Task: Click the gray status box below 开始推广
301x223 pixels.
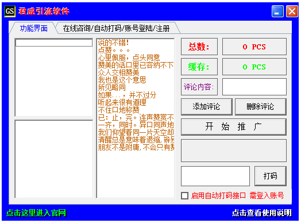Action: point(234,151)
